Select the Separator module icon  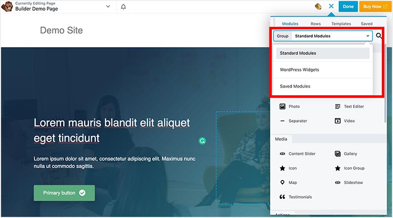pyautogui.click(x=282, y=121)
